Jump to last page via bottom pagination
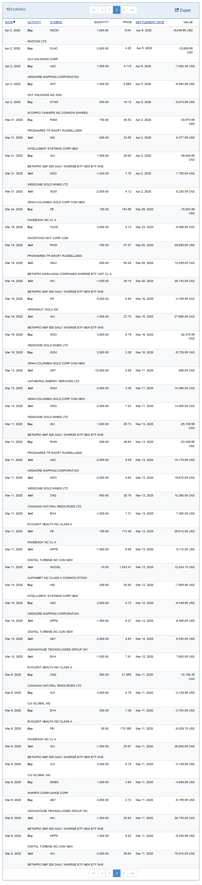The height and width of the screenshot is (885, 202). point(132,873)
